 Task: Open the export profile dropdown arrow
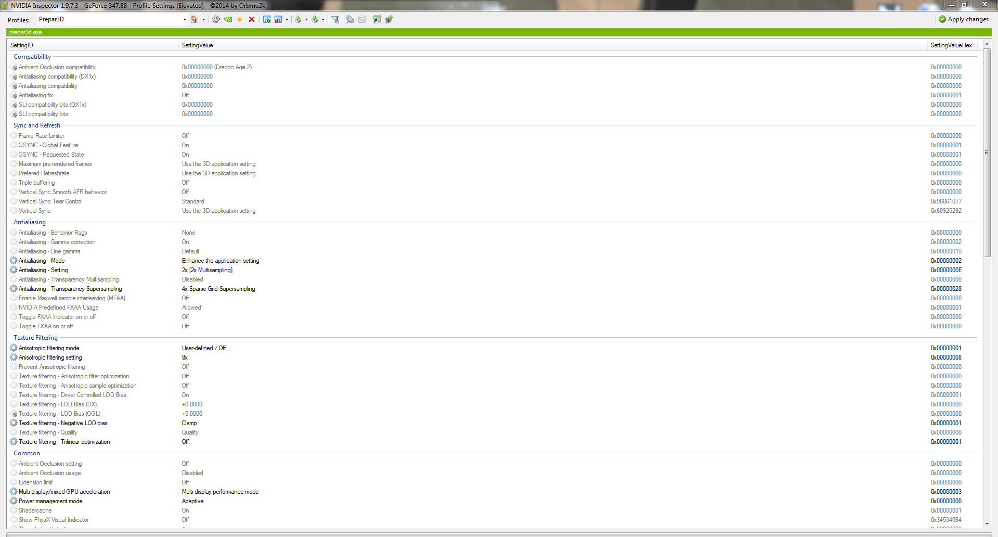point(306,20)
